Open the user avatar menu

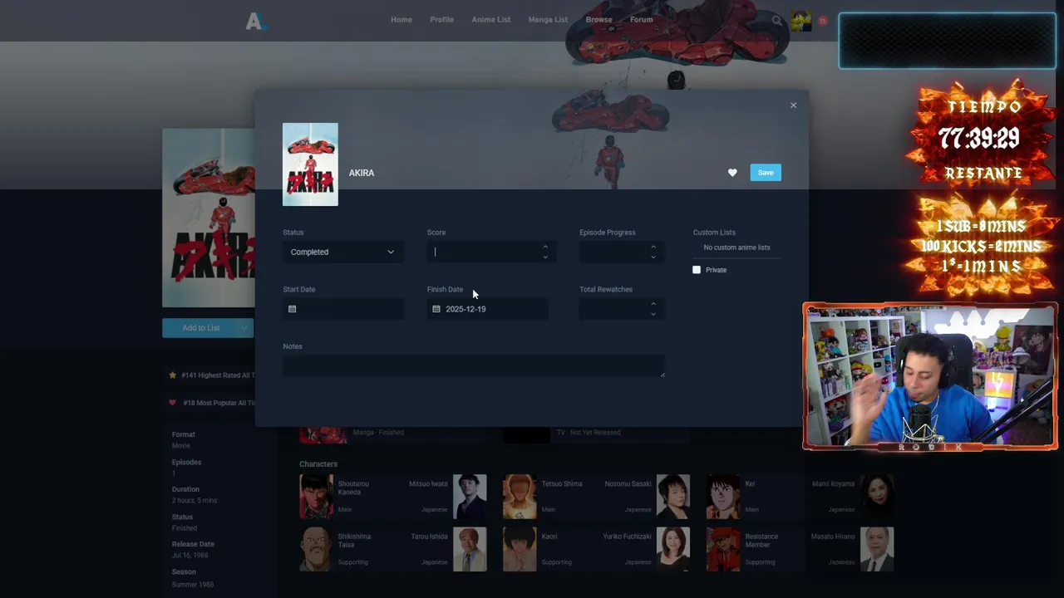tap(800, 22)
